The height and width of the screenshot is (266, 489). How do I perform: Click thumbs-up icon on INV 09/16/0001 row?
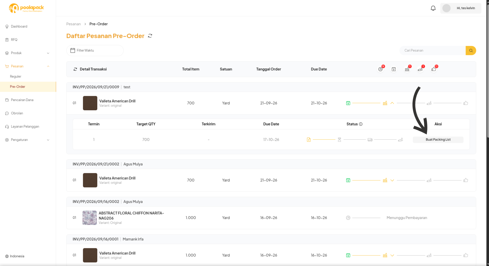(x=466, y=255)
